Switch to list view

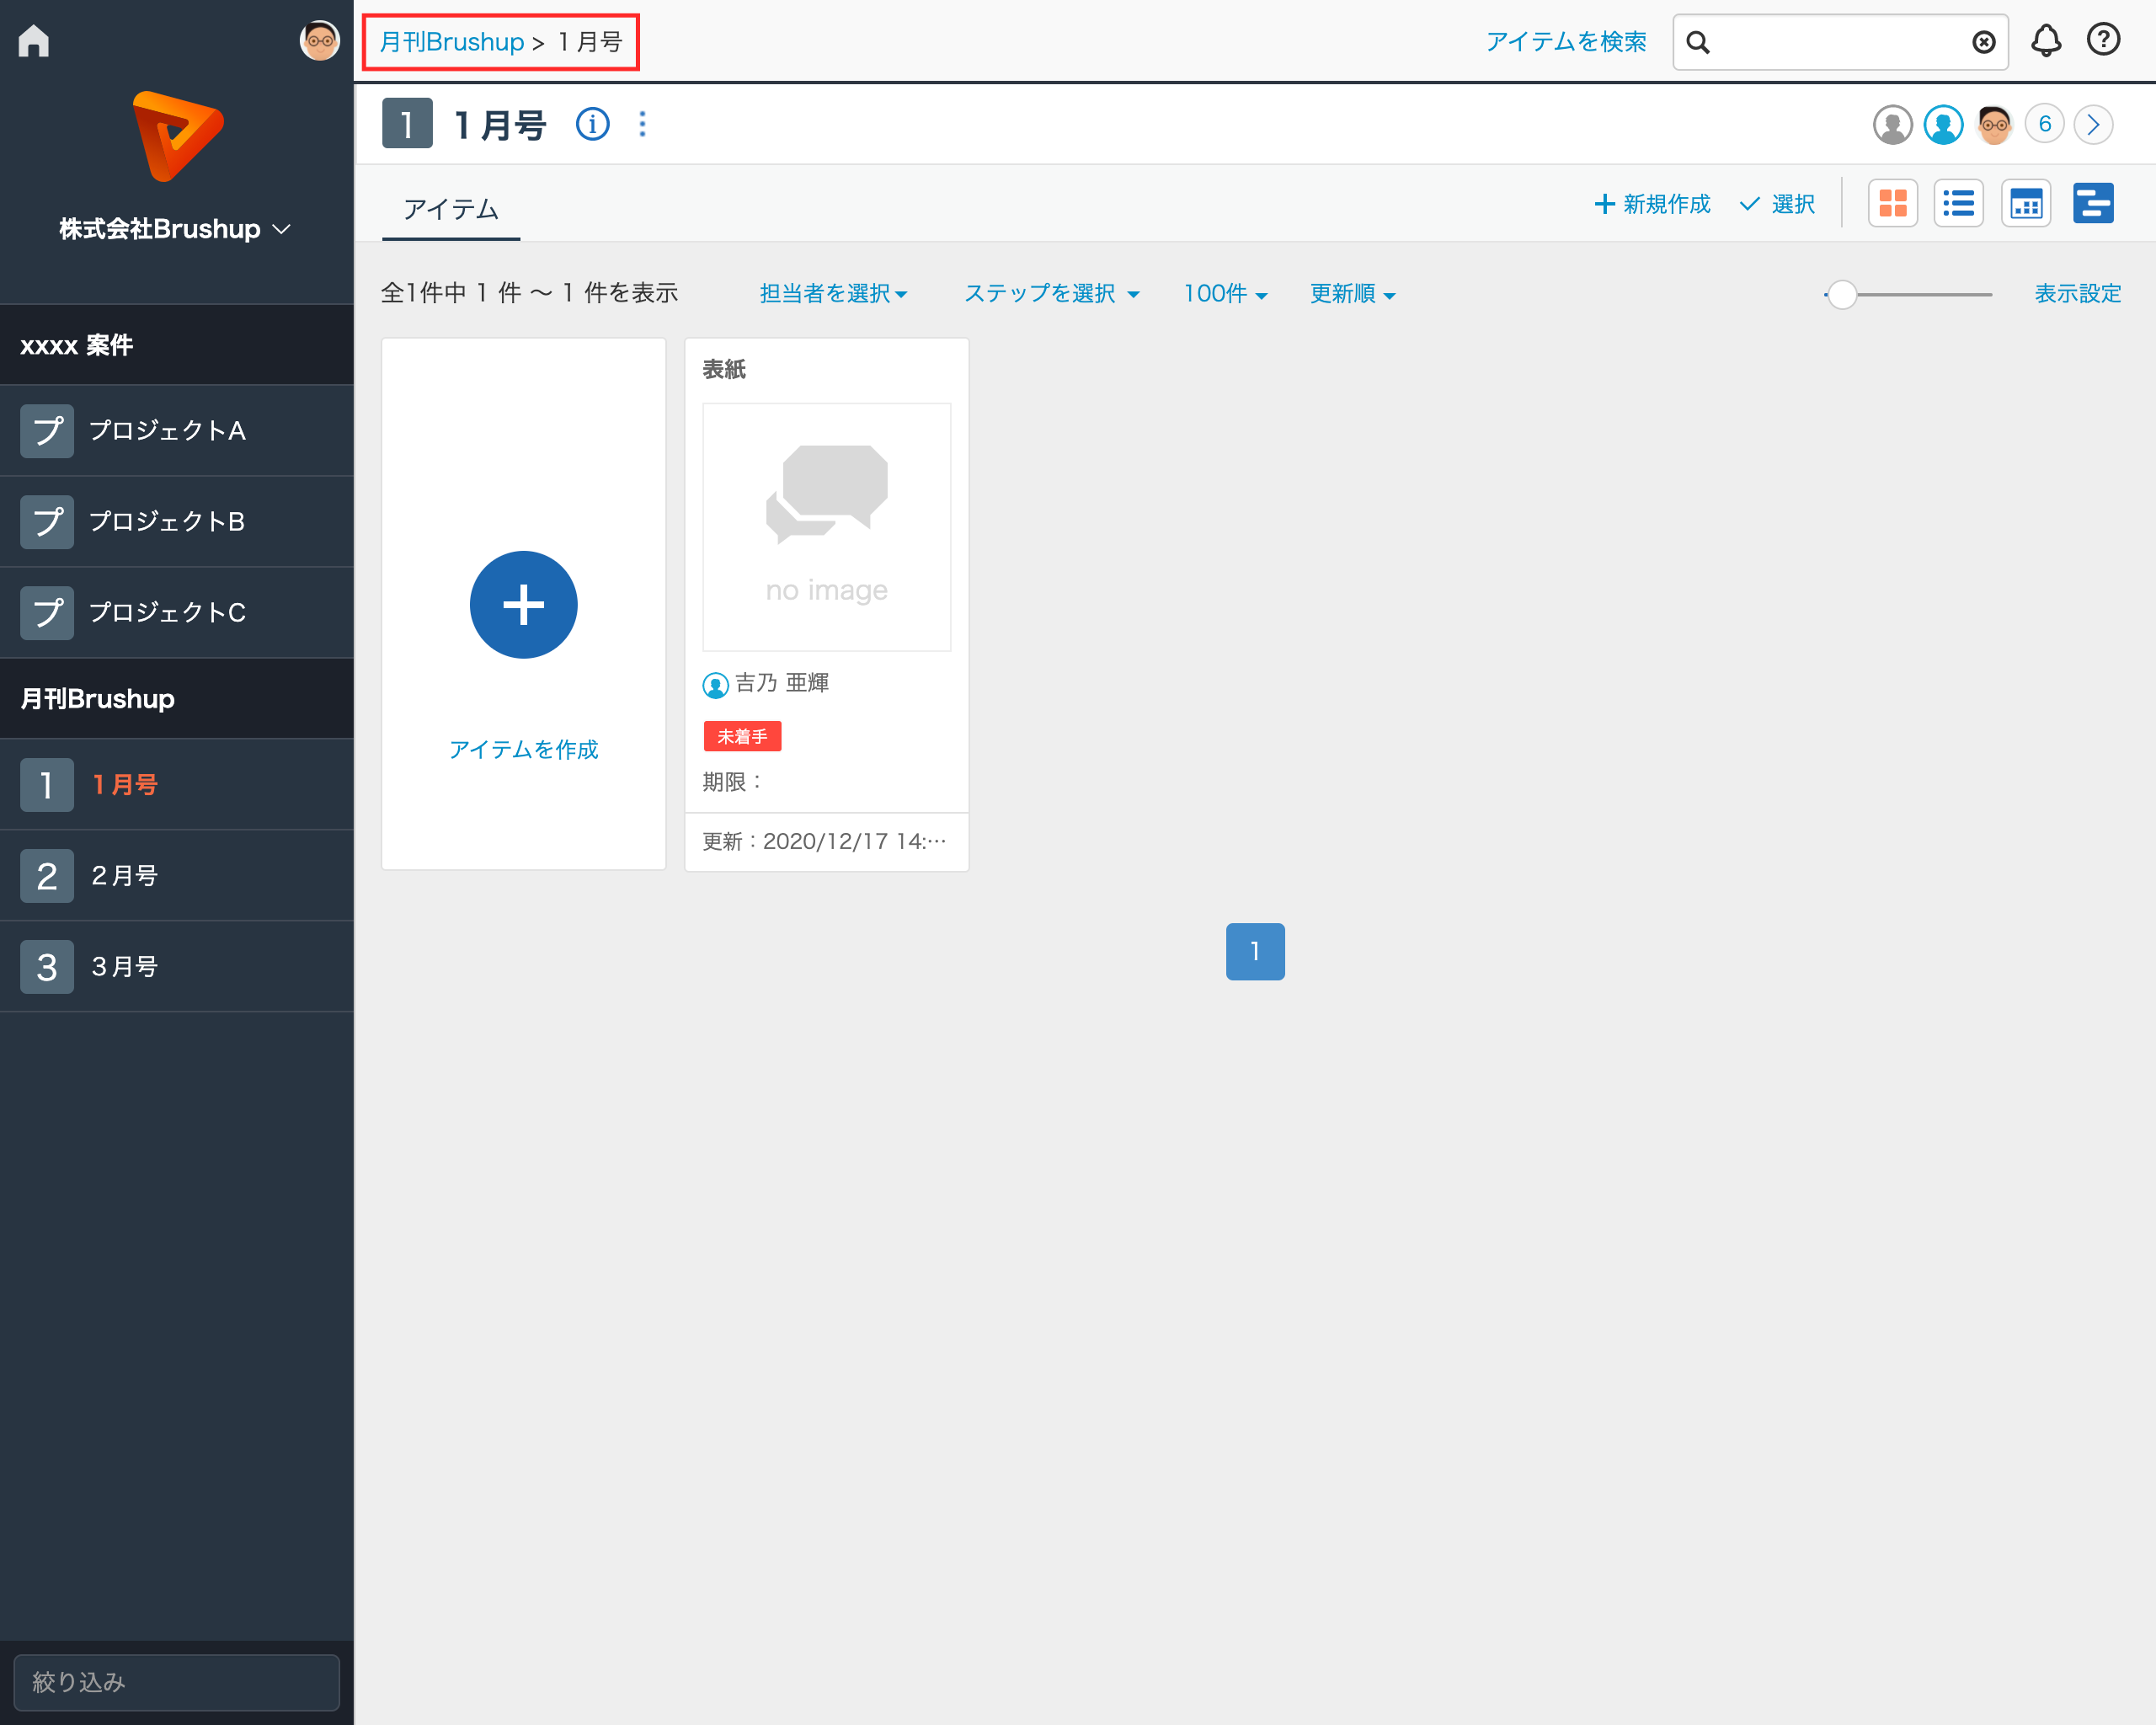click(x=1958, y=204)
